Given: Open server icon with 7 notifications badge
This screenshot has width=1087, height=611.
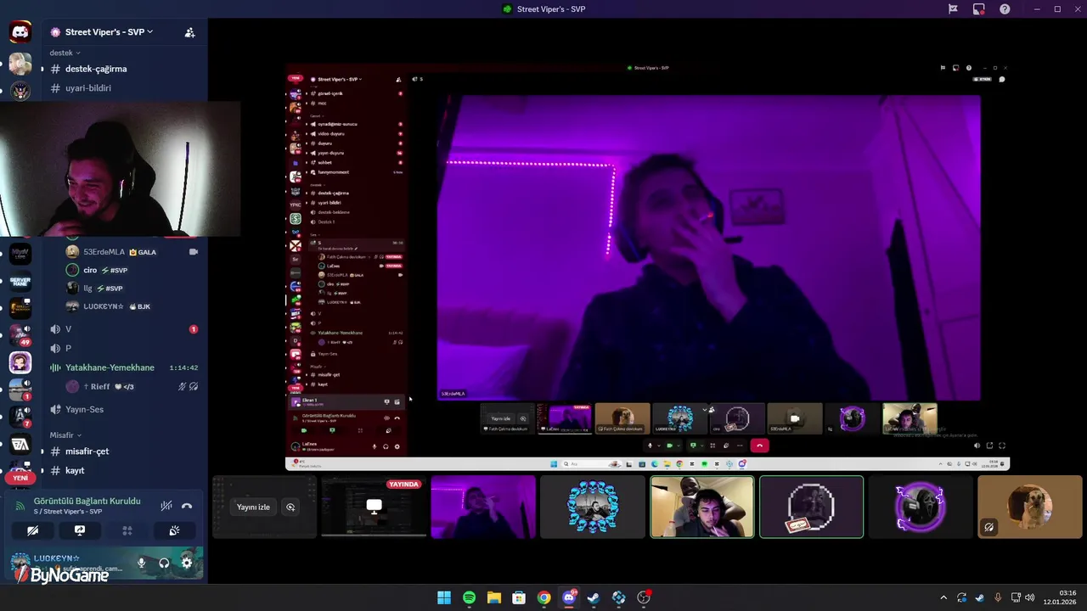Looking at the screenshot, I should point(20,416).
